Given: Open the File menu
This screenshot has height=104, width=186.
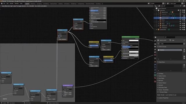Looking at the screenshot, I should click(x=4, y=3).
